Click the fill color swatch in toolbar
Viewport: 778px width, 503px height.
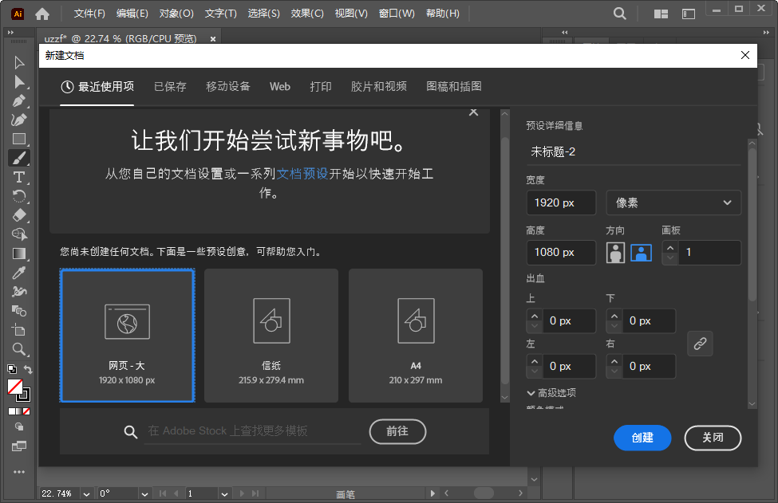click(14, 387)
